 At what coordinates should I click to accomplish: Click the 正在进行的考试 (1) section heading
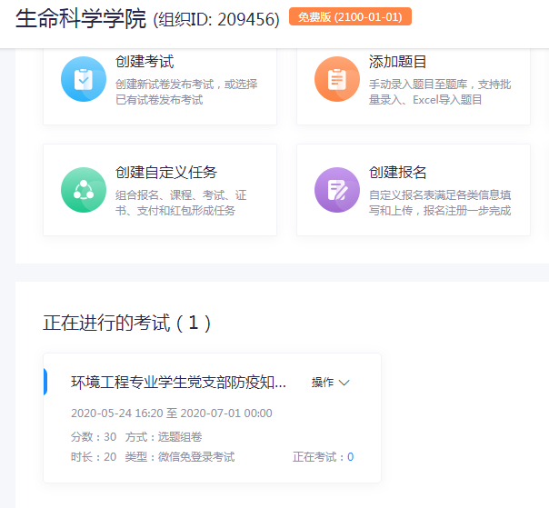pyautogui.click(x=127, y=323)
